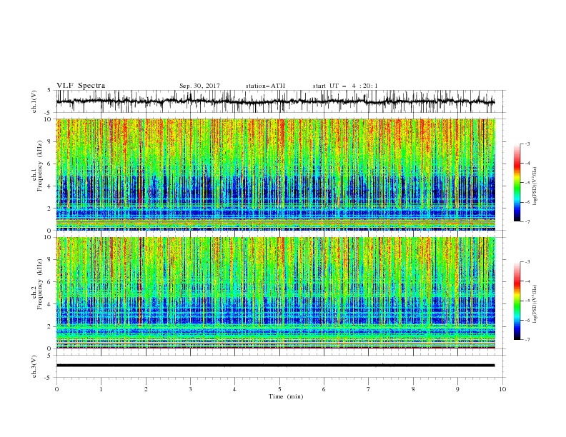Viewport: 566px width, 437px height.
Task: Click the upper colorbar's log(PSD) label
Action: [x=535, y=186]
